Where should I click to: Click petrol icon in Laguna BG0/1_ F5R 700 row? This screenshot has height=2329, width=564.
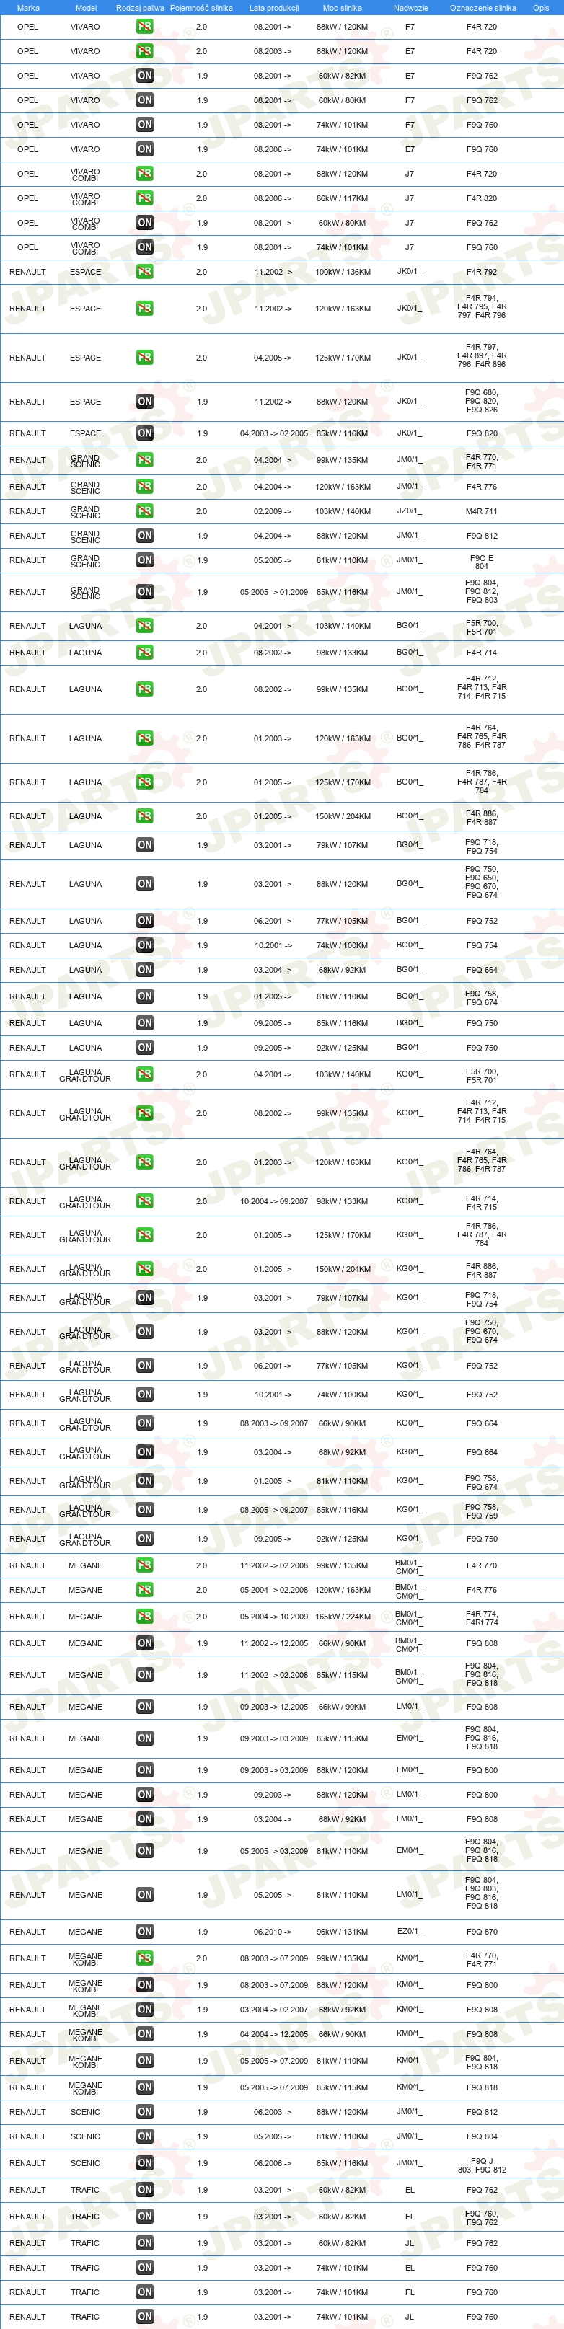tap(145, 626)
